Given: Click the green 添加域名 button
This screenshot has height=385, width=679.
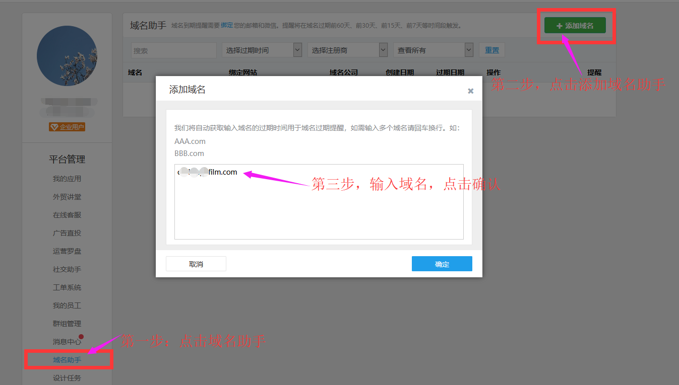Looking at the screenshot, I should [x=575, y=26].
